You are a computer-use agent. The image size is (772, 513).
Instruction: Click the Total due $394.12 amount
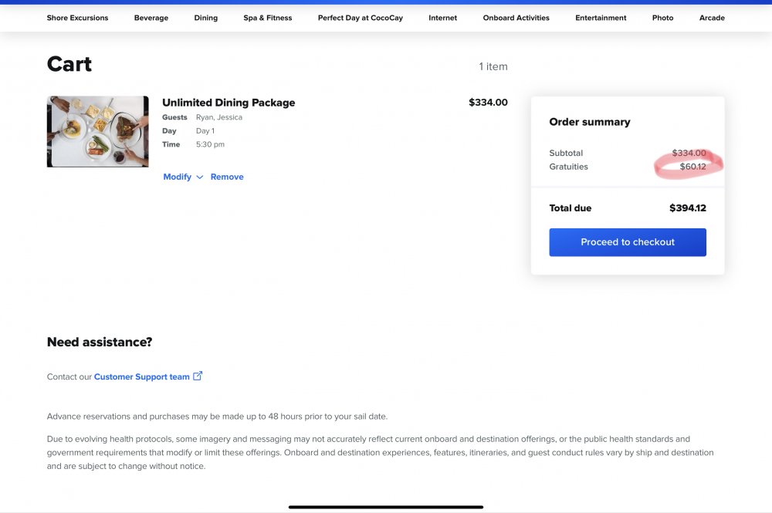[x=687, y=208]
